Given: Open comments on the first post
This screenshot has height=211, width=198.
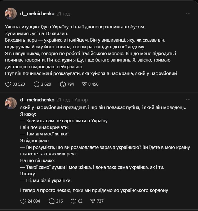Looking at the screenshot, I should (x=36, y=84).
